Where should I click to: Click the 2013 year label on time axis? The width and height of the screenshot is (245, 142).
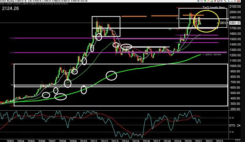click(x=115, y=141)
